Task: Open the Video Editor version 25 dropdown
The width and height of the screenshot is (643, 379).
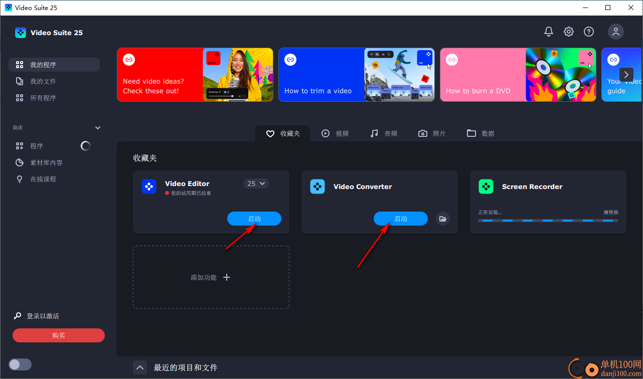Action: click(256, 183)
